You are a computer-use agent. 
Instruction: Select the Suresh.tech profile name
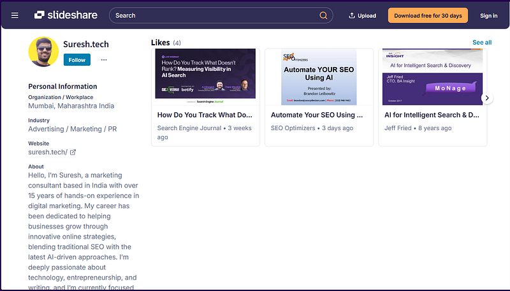coord(86,44)
